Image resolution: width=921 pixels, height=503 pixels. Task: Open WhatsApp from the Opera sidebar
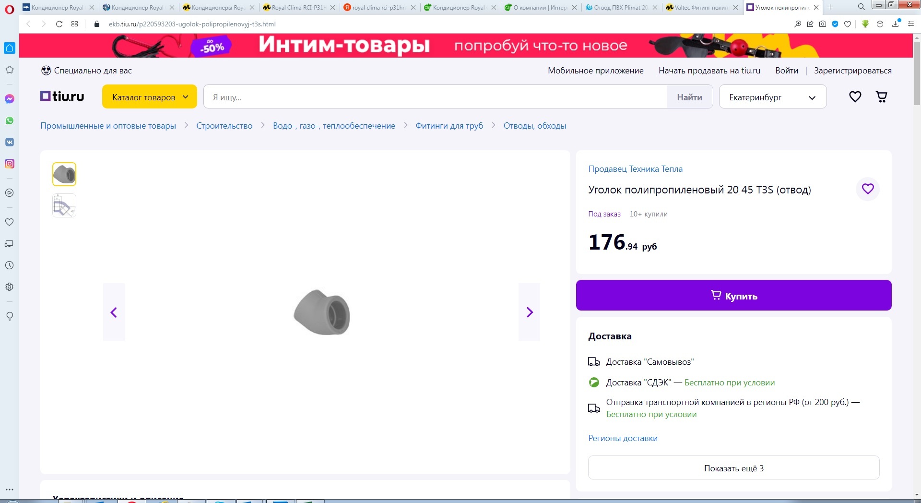10,120
